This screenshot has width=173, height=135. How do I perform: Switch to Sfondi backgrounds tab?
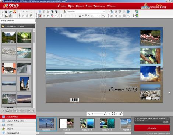point(18,125)
